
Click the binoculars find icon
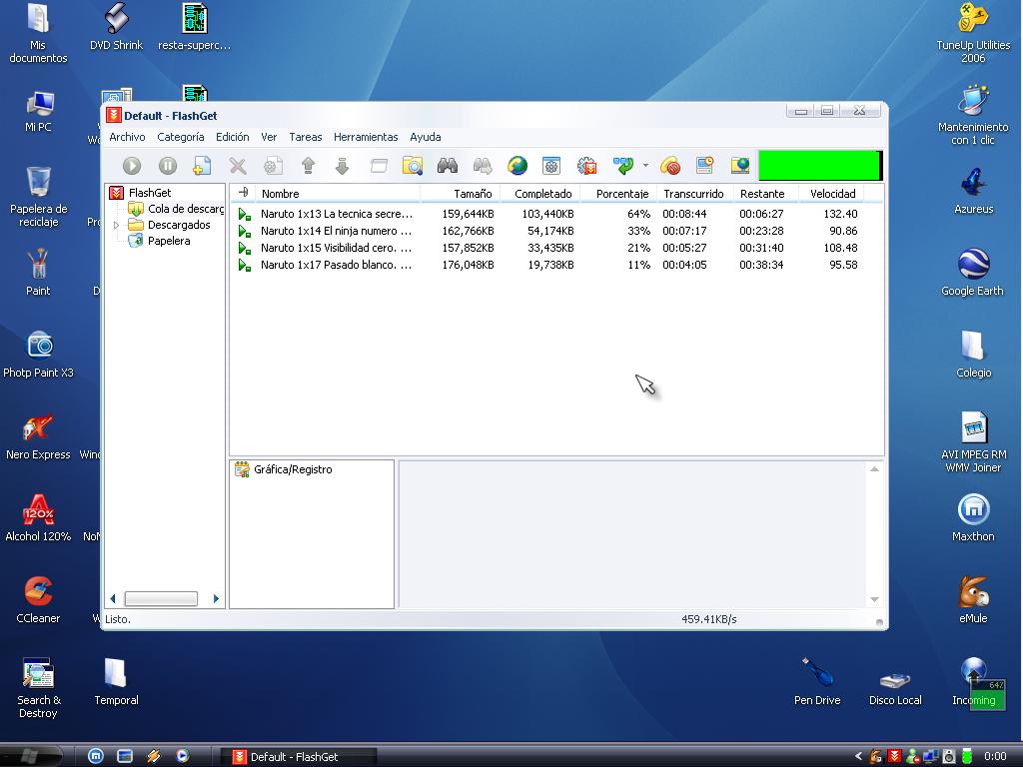[x=447, y=166]
